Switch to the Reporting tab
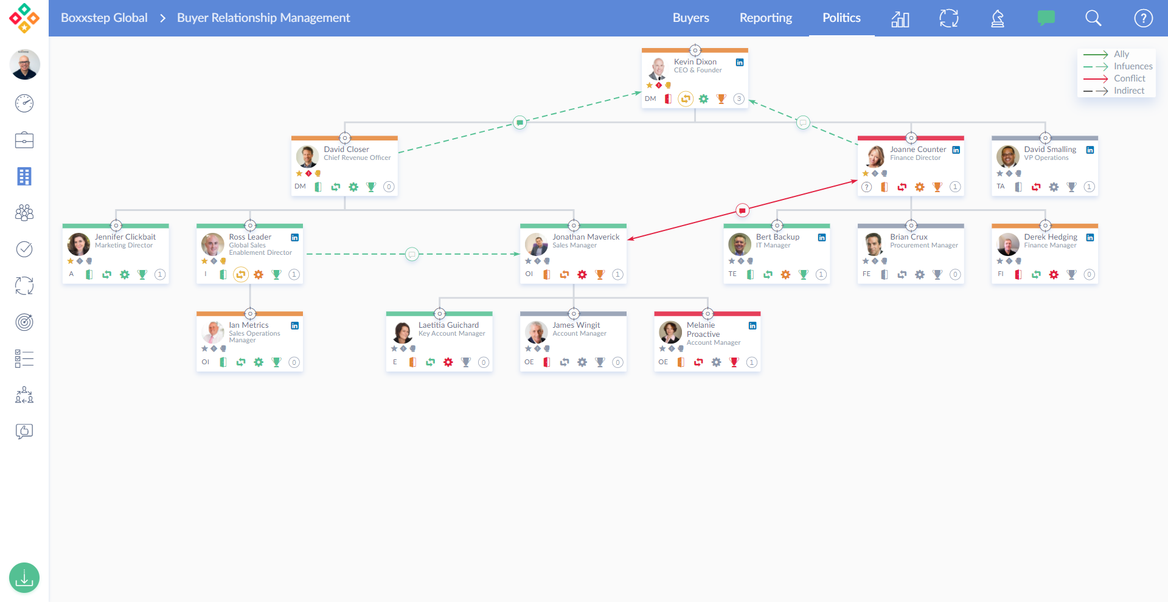 [x=765, y=18]
